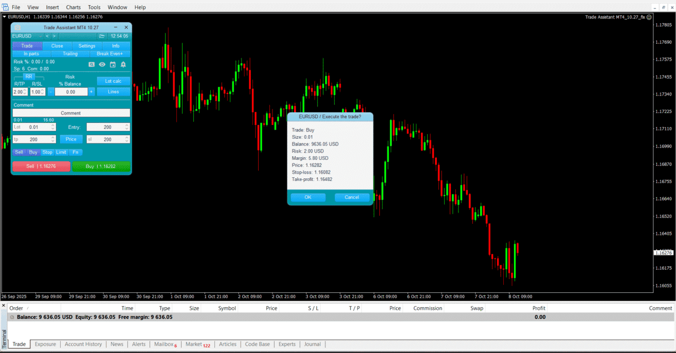The width and height of the screenshot is (676, 353).
Task: Select the Stop order type toggle
Action: tap(48, 152)
